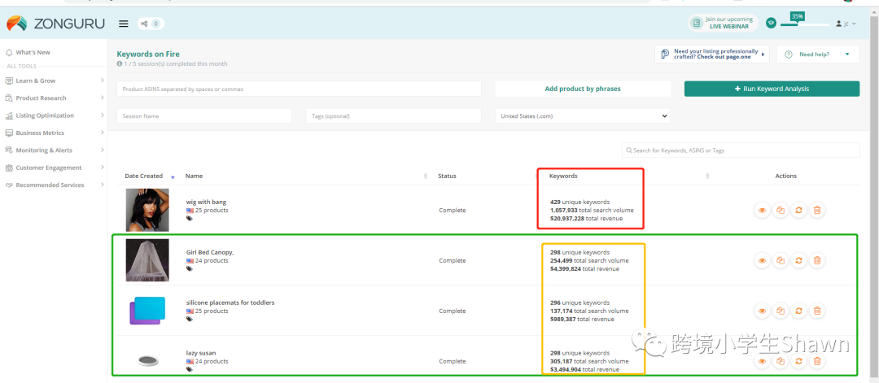Open the share counter badge

click(x=151, y=24)
